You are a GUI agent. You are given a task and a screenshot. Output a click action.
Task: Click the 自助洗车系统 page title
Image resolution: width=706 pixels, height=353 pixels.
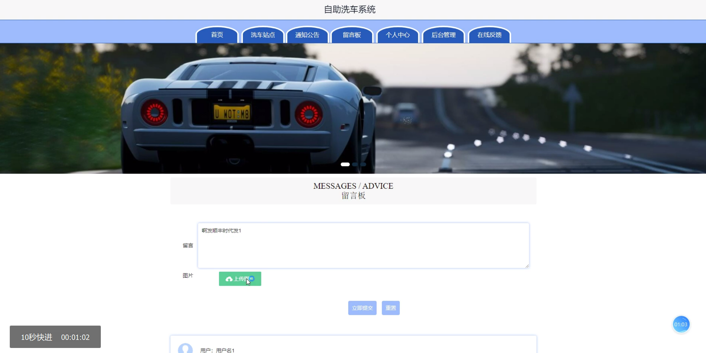350,10
